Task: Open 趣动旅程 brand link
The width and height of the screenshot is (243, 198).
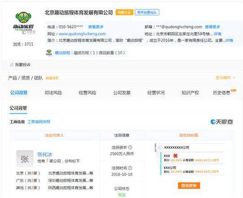Action: tap(63, 53)
